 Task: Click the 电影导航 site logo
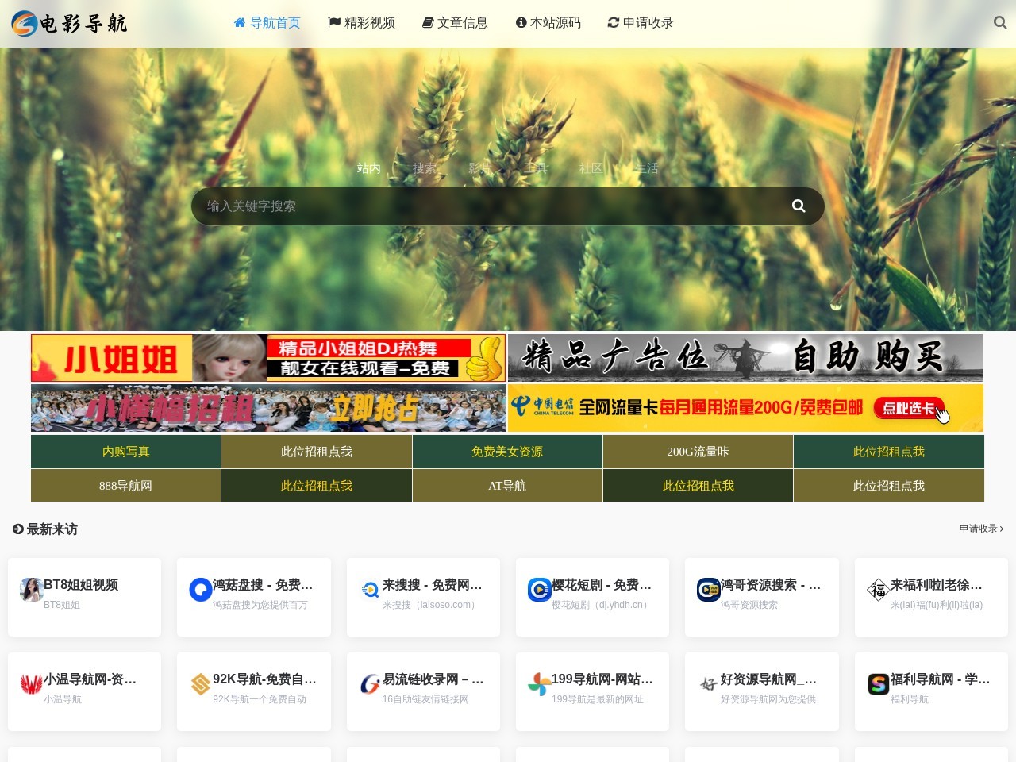pyautogui.click(x=70, y=24)
